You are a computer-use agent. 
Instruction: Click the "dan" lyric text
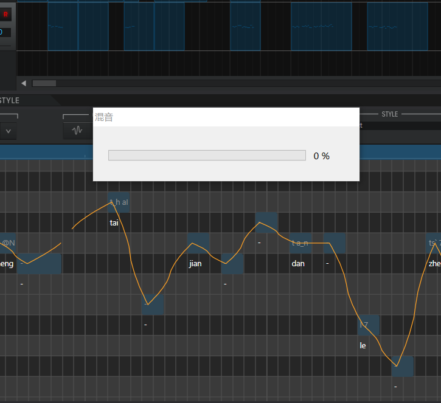(x=298, y=264)
